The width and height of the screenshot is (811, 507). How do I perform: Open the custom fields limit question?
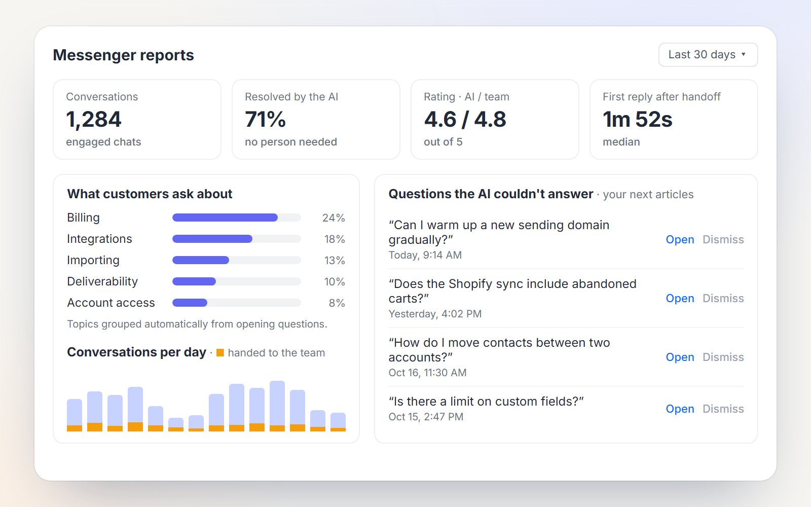[680, 409]
